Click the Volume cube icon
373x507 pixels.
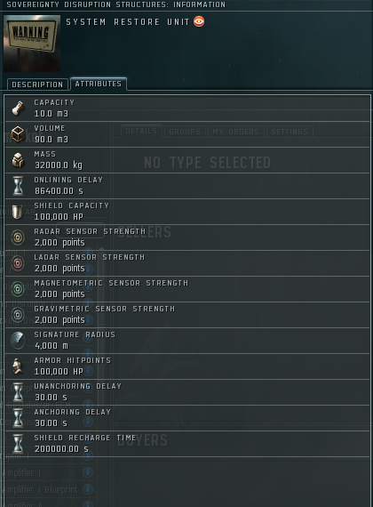point(18,133)
